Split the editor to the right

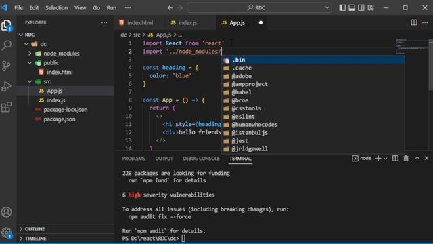(414, 22)
